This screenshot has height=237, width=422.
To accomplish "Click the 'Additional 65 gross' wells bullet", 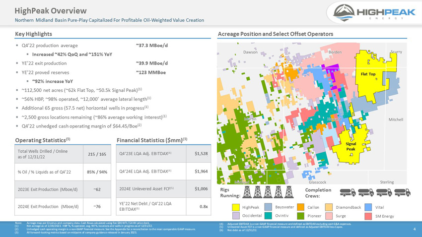I will click(85, 108).
